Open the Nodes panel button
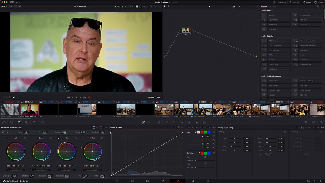This screenshot has width=325, height=183. pos(307,2)
